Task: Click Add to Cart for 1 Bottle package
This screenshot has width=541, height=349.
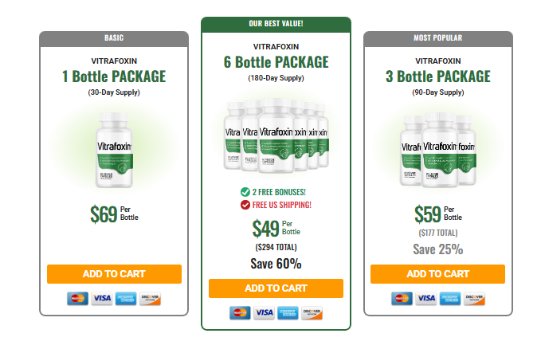Action: 114,274
